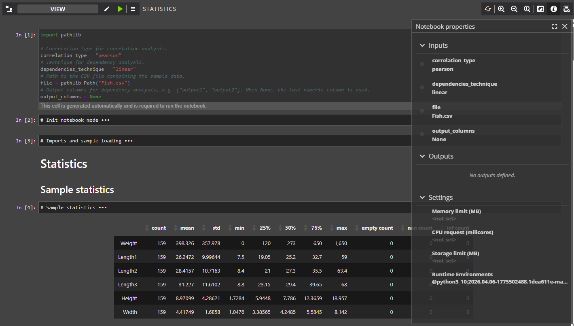Click the refresh arrows icon
Screen dimensions: 574x326
point(488,9)
